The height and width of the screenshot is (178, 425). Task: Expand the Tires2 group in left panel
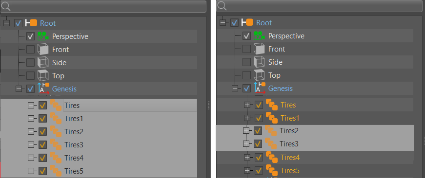[x=31, y=132]
